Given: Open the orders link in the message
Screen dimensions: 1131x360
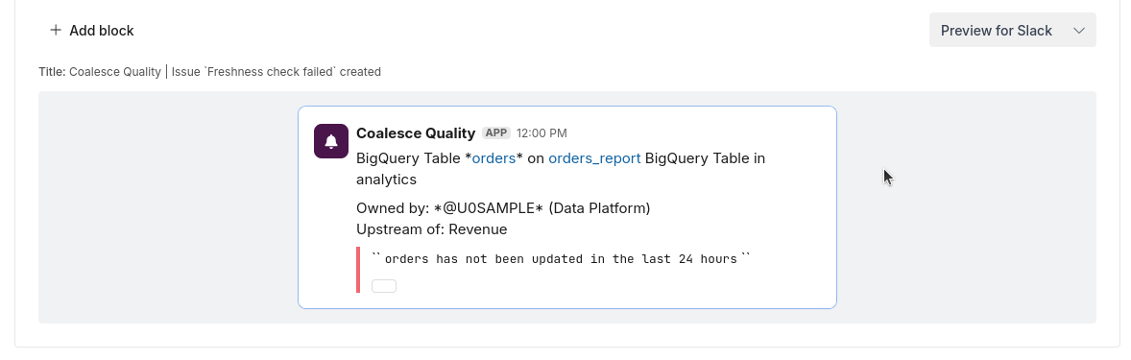Looking at the screenshot, I should pyautogui.click(x=493, y=158).
